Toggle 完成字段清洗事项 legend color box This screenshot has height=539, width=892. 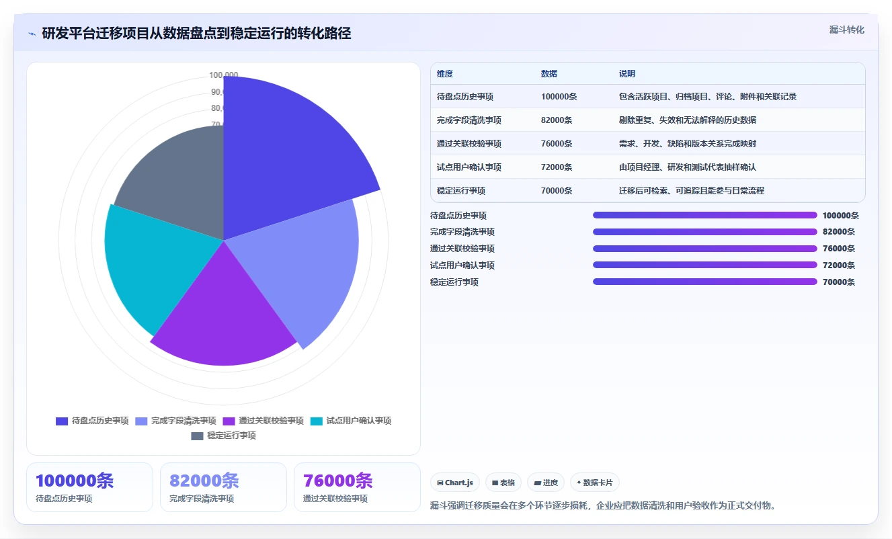click(x=141, y=421)
